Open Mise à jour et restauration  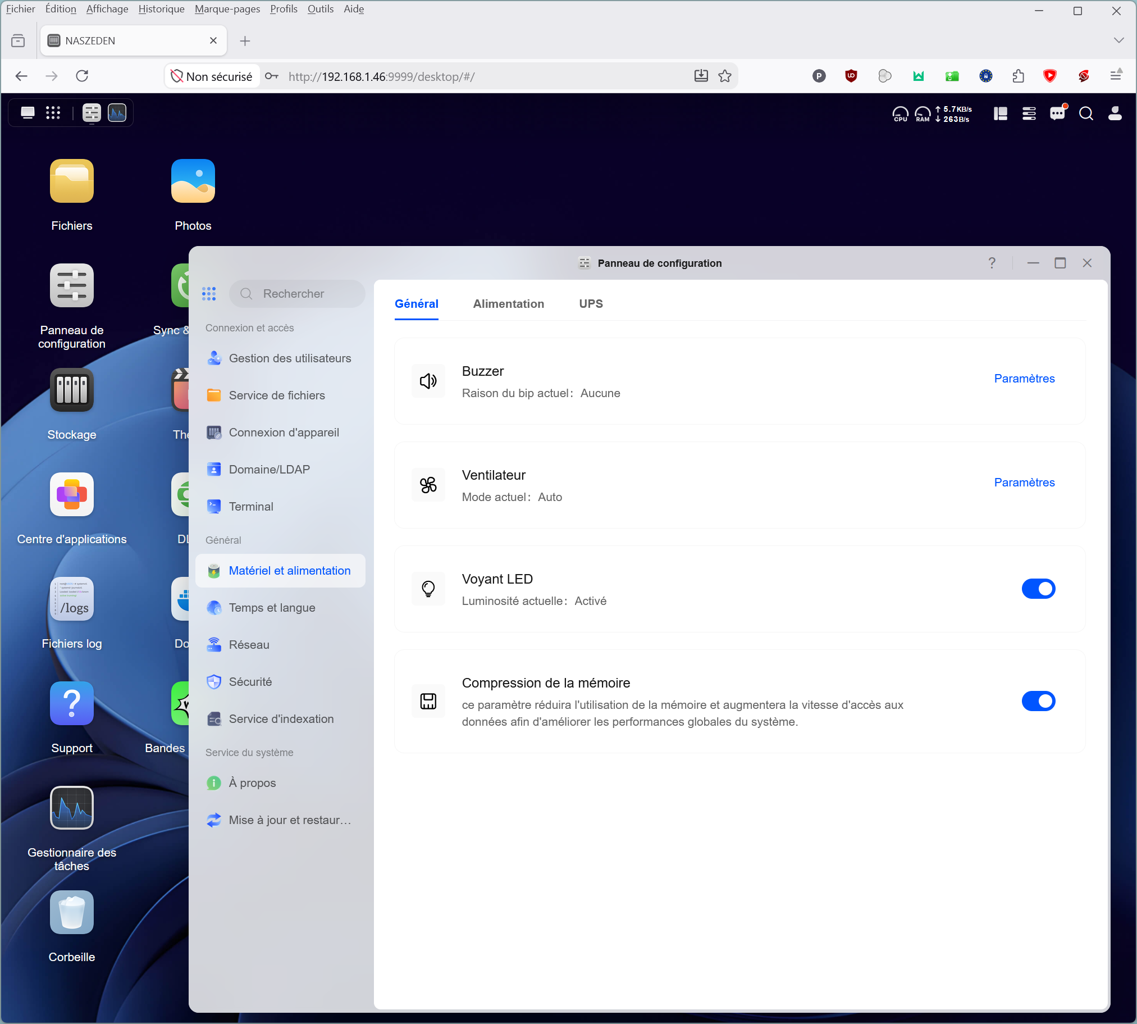tap(280, 820)
